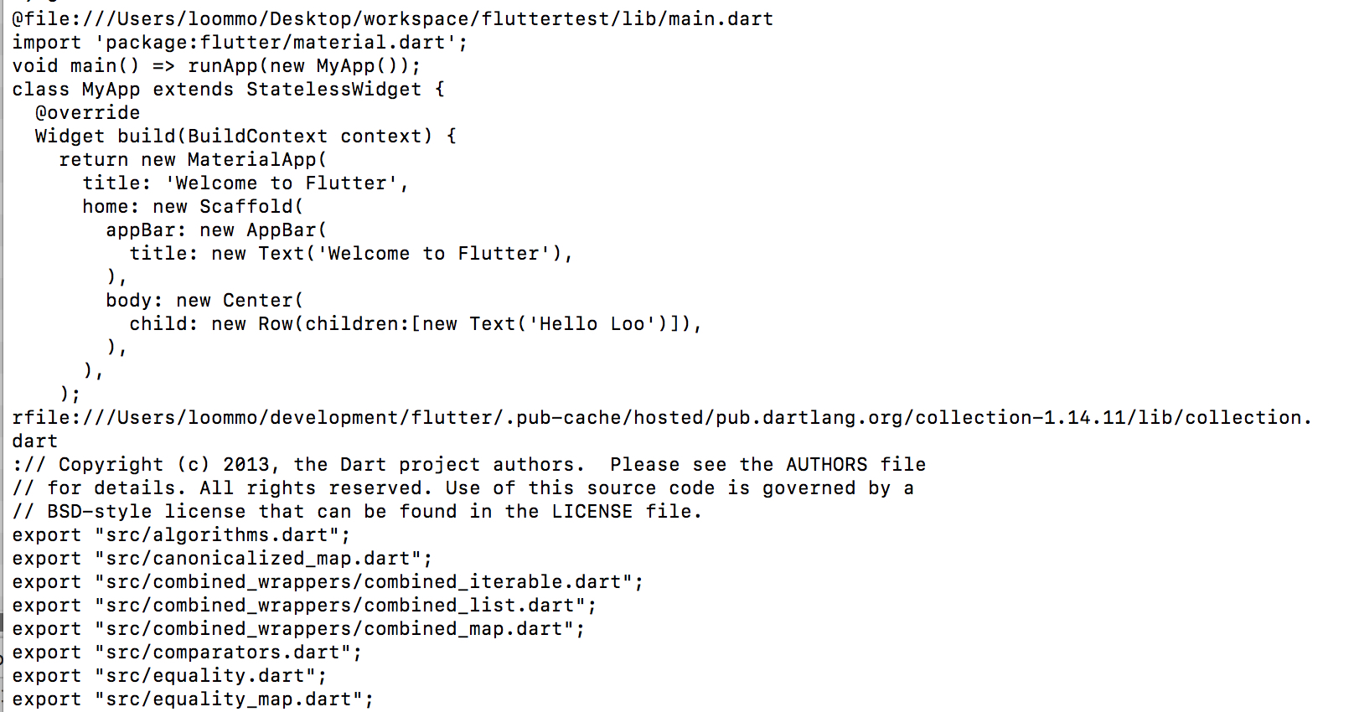Click the appBar: new AppBar( line
Image resolution: width=1354 pixels, height=712 pixels.
(216, 230)
